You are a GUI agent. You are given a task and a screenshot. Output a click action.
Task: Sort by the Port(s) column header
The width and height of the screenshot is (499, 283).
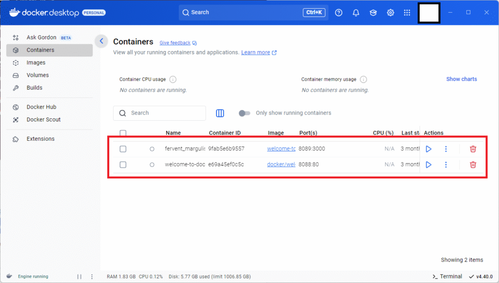tap(308, 133)
